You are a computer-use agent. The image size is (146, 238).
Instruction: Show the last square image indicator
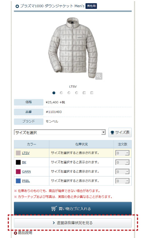92,93
